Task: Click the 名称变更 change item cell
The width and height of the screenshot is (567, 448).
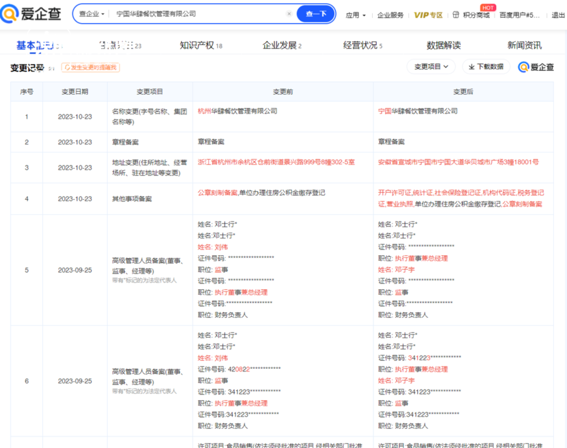Action: click(x=149, y=116)
